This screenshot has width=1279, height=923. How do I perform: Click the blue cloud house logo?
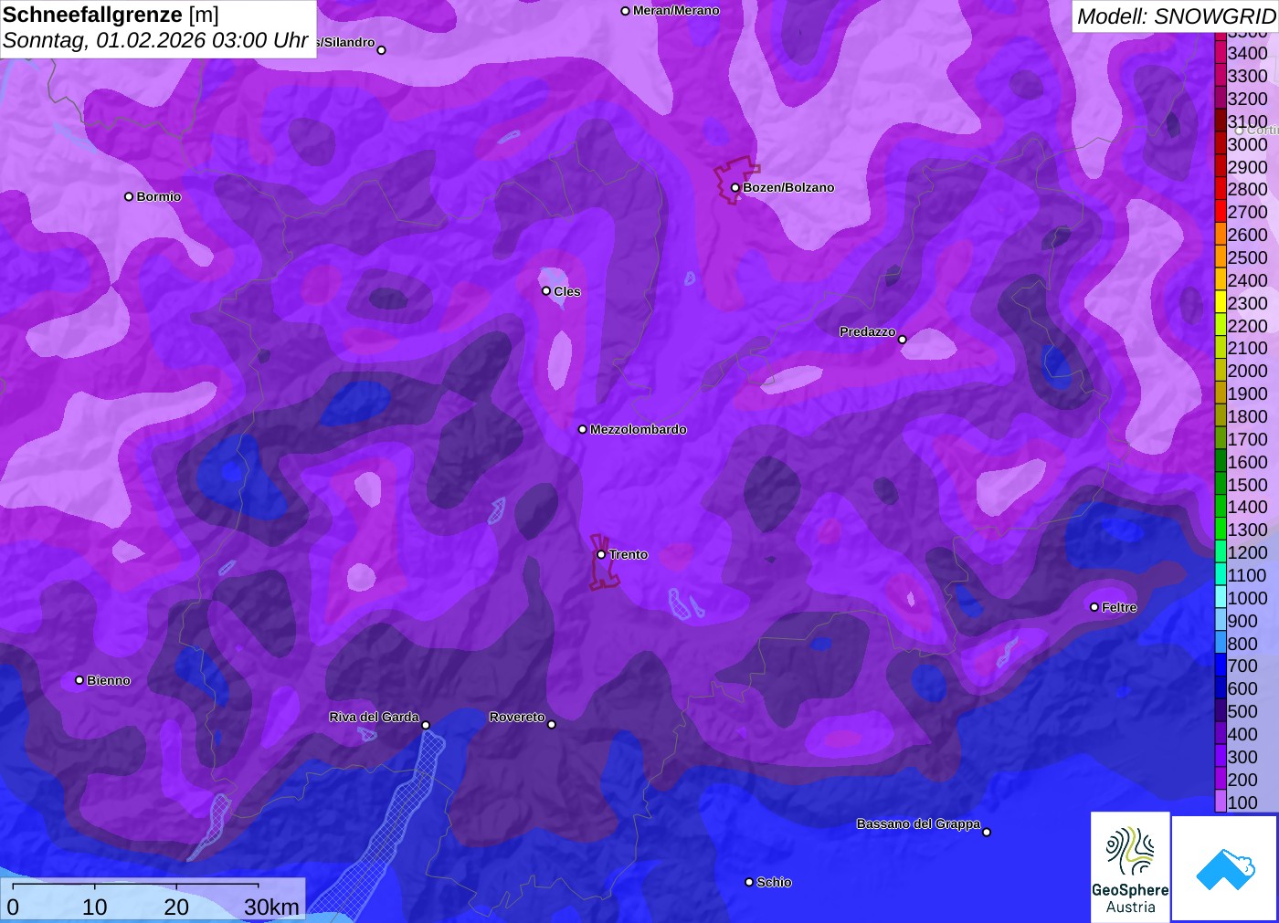[1224, 868]
